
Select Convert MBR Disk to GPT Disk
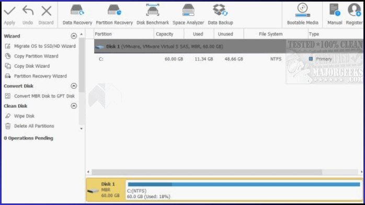(44, 96)
